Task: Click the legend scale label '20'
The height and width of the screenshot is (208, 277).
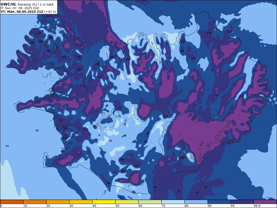Action: tap(48, 206)
